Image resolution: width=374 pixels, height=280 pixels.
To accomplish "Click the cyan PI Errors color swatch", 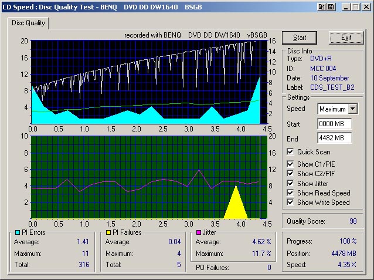I will (18, 232).
